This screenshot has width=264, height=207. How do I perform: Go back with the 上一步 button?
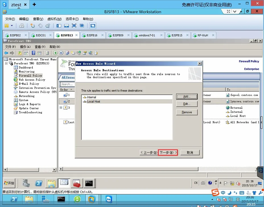click(149, 152)
